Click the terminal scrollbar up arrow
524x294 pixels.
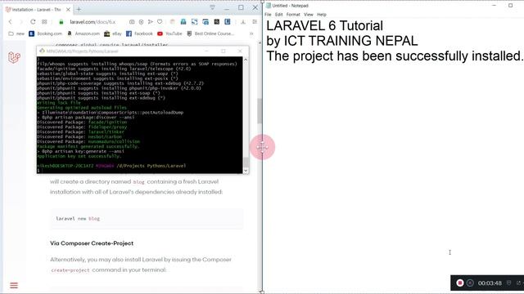coord(246,60)
